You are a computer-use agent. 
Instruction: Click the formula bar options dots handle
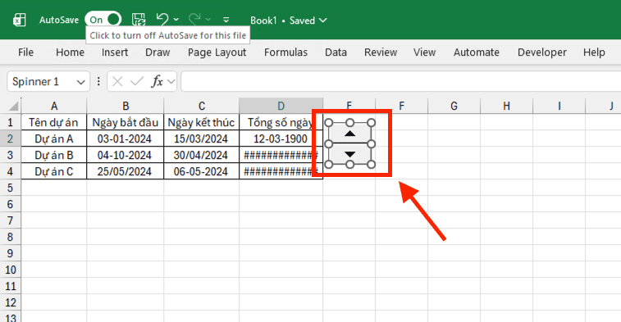pyautogui.click(x=98, y=81)
